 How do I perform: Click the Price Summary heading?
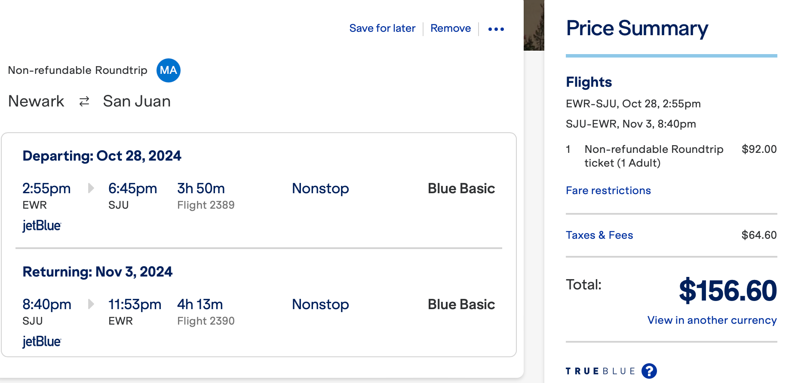coord(637,28)
